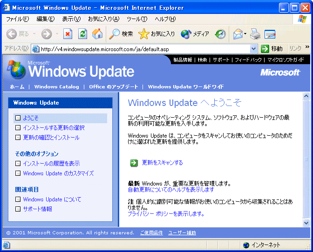Viewport: 313px width, 252px height.
Task: Select インストールする更新の選択 sidebar item
Action: pos(54,128)
